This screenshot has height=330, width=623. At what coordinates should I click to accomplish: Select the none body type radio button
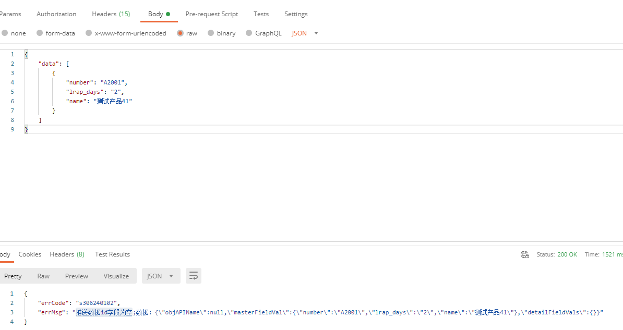[x=5, y=33]
